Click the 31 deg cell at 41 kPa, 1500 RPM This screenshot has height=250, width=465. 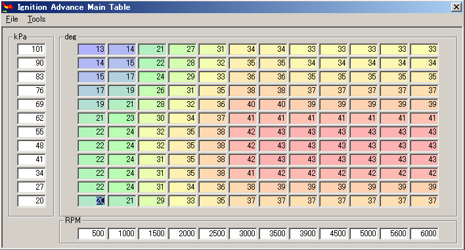(152, 159)
